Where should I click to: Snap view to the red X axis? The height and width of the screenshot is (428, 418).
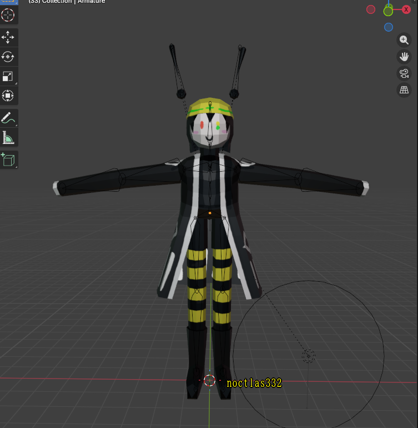pos(406,9)
